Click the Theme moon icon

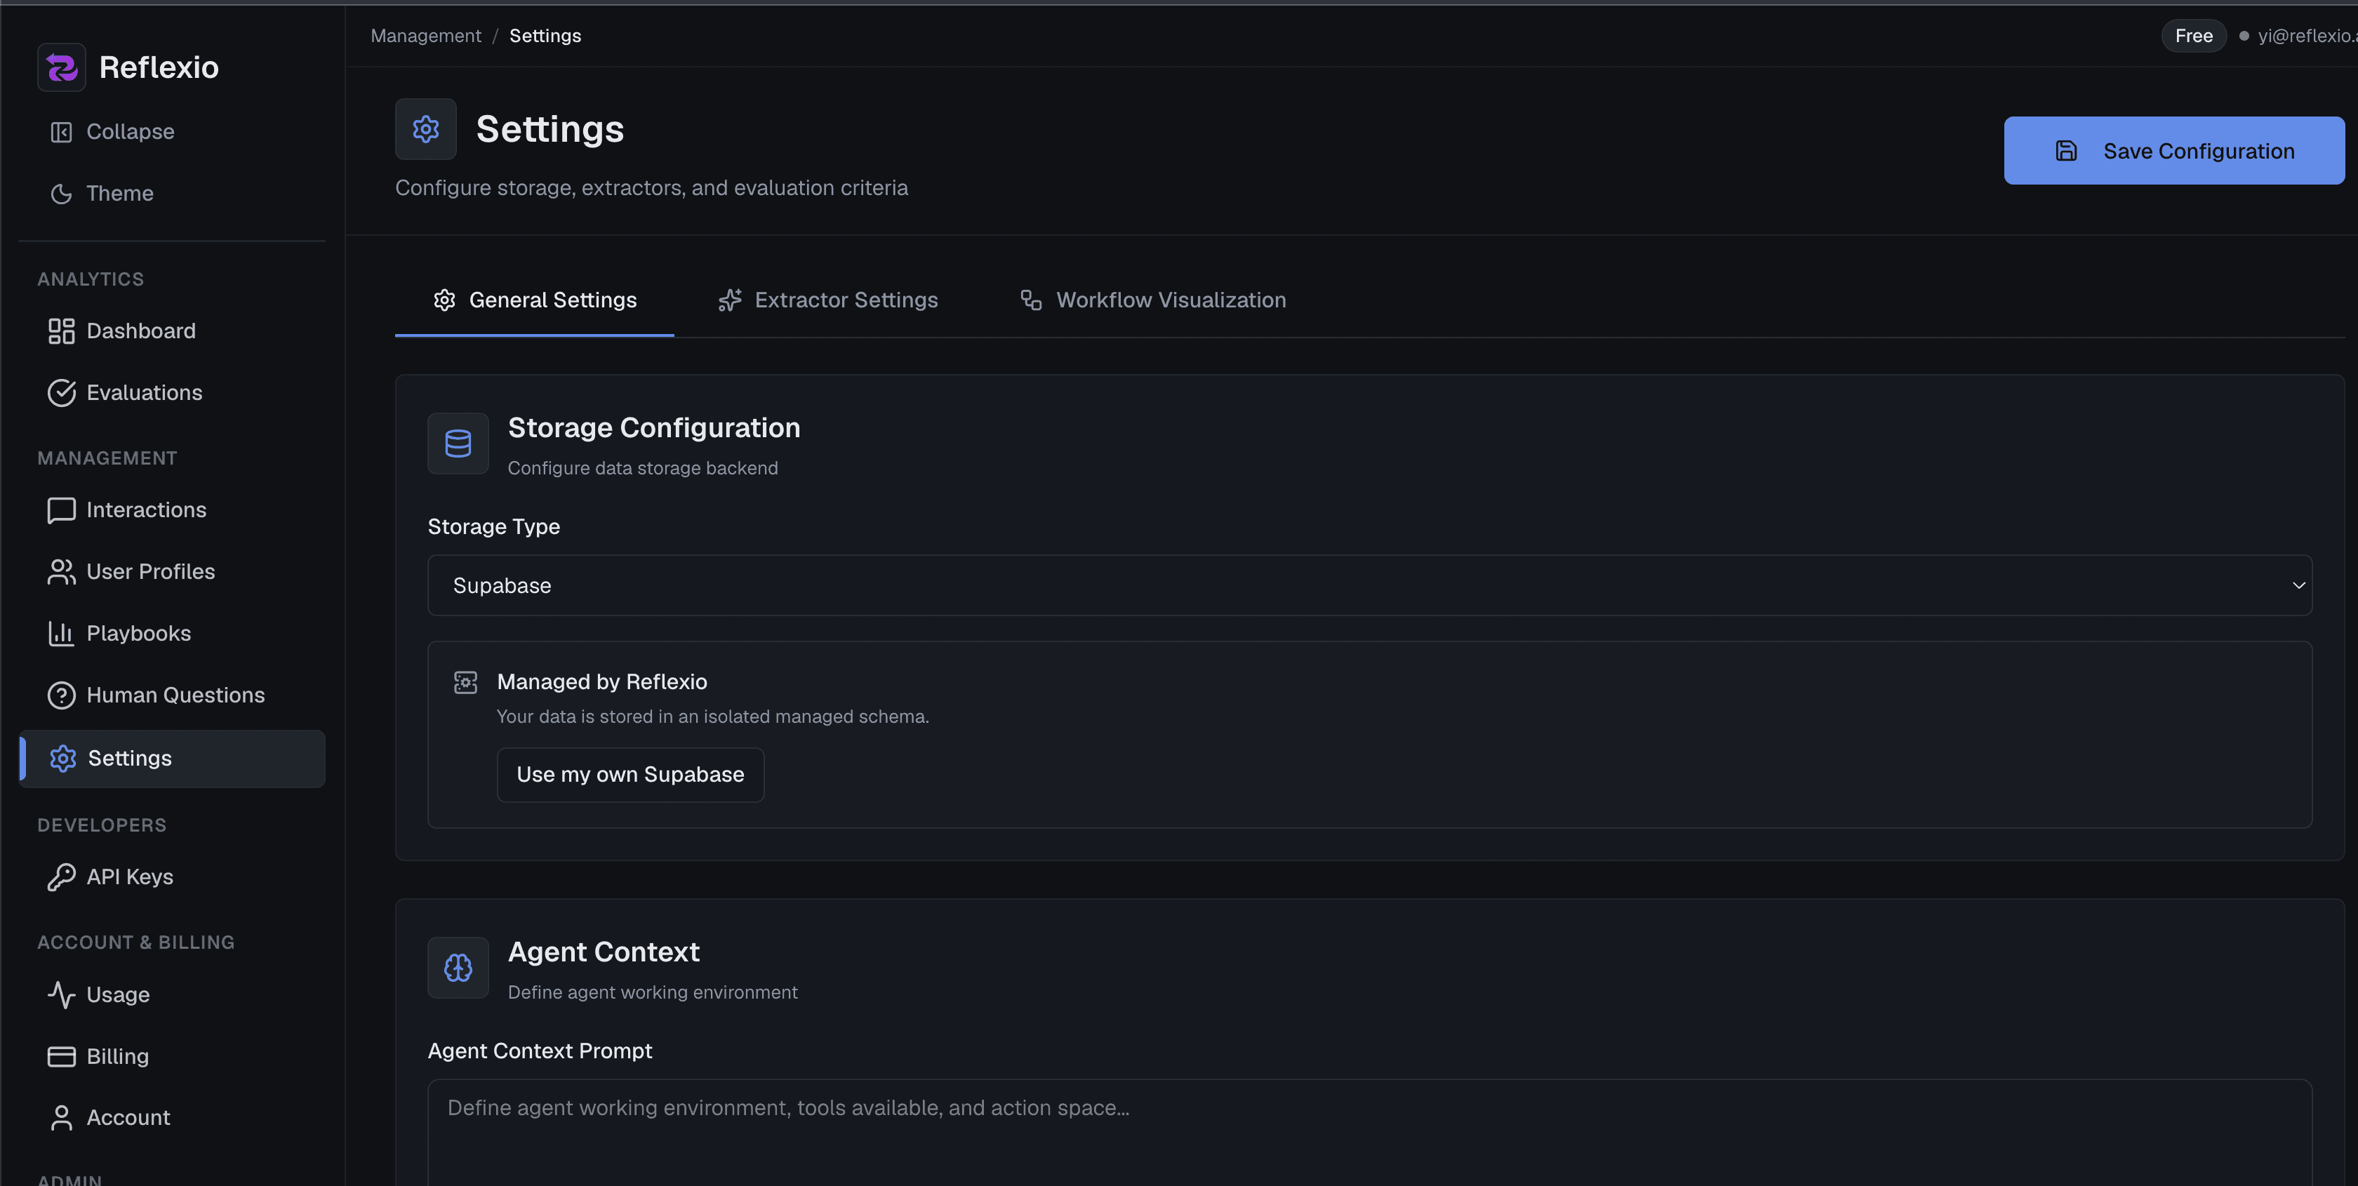(x=61, y=194)
